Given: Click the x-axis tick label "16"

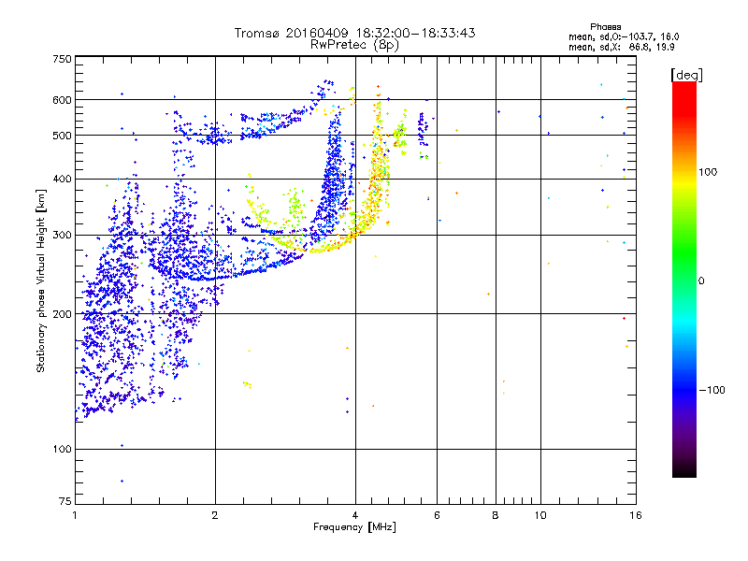Looking at the screenshot, I should point(636,515).
